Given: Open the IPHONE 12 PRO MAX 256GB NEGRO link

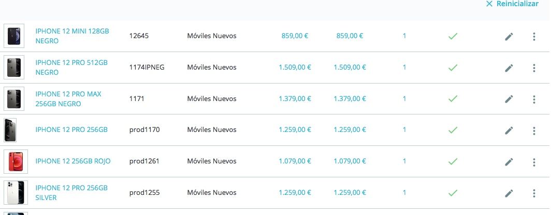Looking at the screenshot, I should click(68, 99).
